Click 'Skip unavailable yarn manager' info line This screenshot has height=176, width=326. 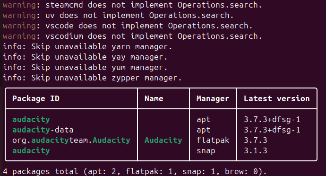click(87, 47)
